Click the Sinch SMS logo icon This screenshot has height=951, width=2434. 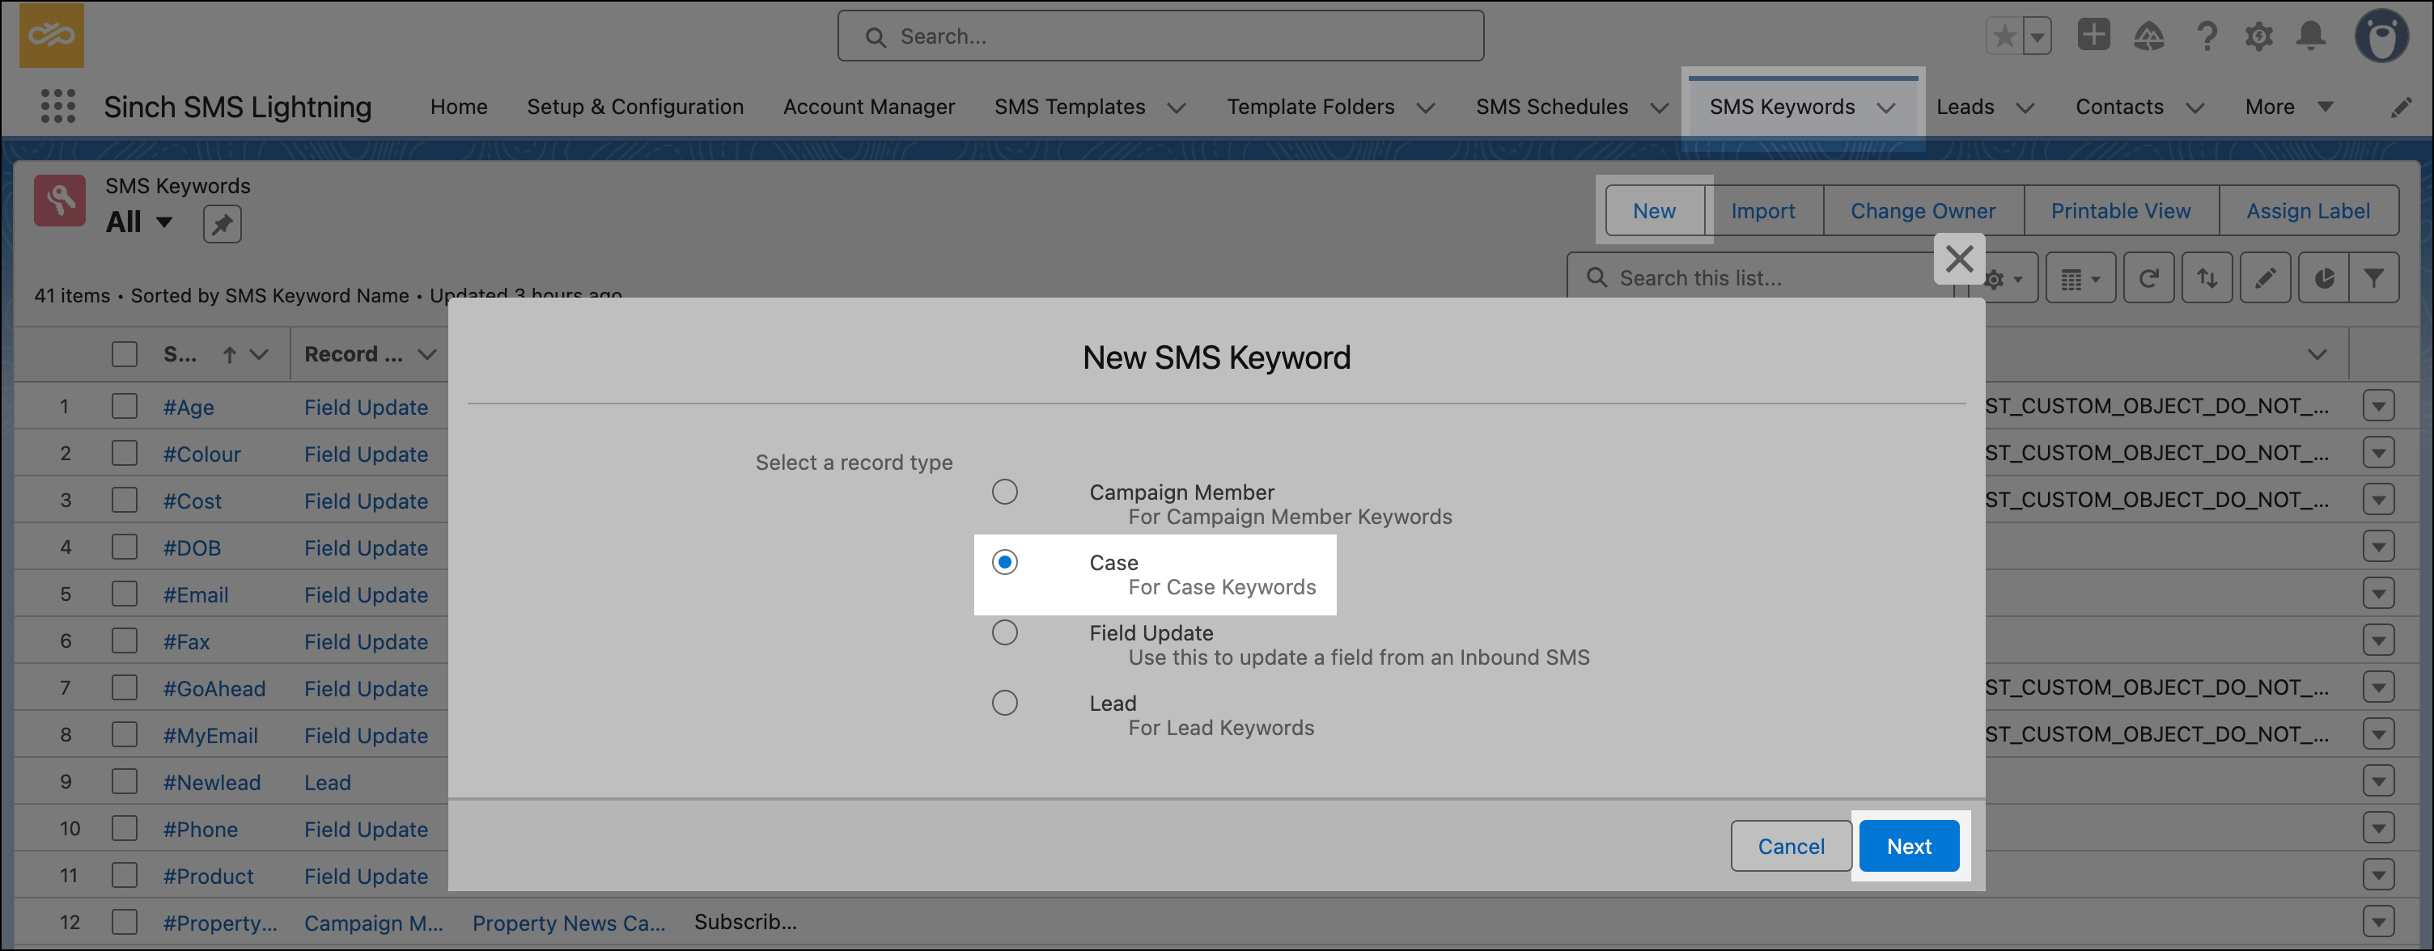(52, 36)
